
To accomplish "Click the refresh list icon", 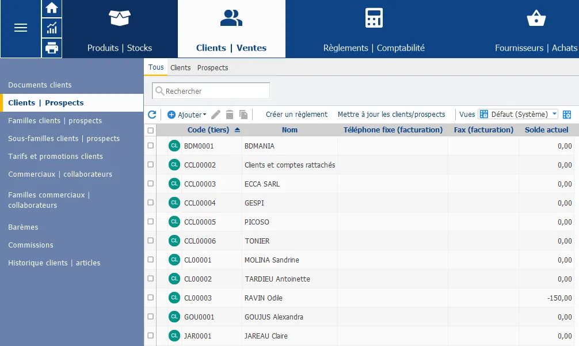I will tap(152, 115).
